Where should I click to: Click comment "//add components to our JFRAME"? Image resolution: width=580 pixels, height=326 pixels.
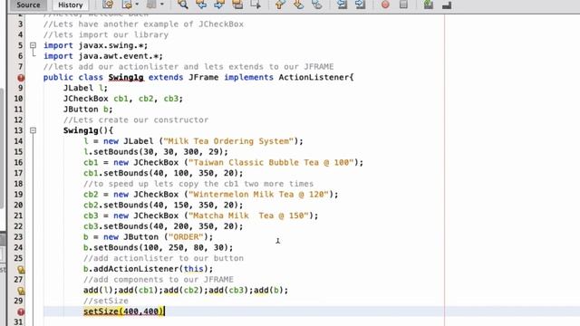point(159,280)
